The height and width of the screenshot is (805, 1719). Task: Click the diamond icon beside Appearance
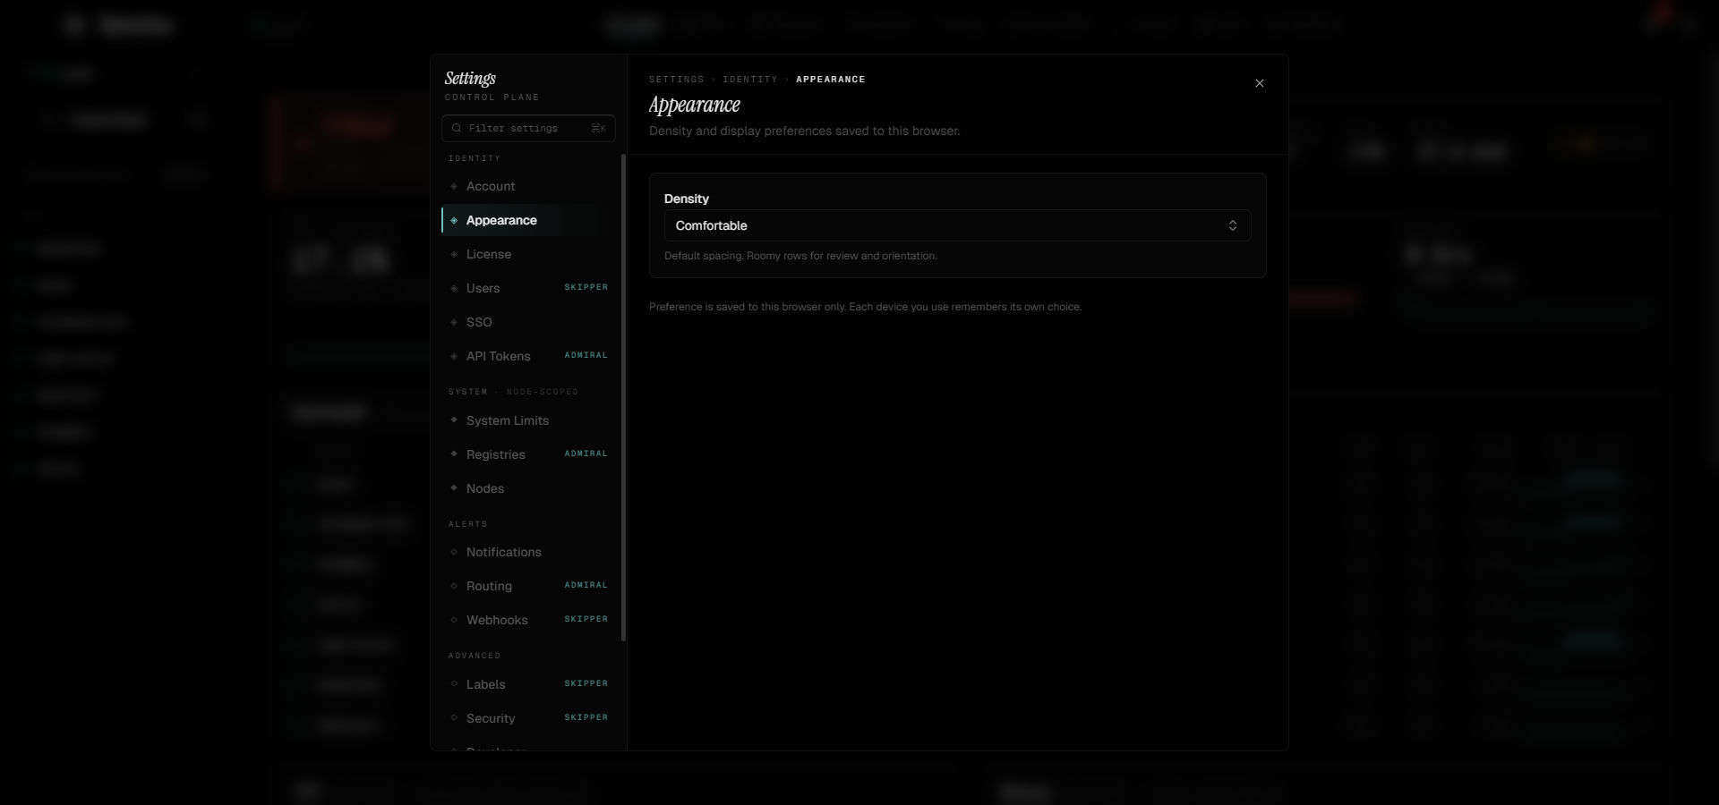[454, 220]
